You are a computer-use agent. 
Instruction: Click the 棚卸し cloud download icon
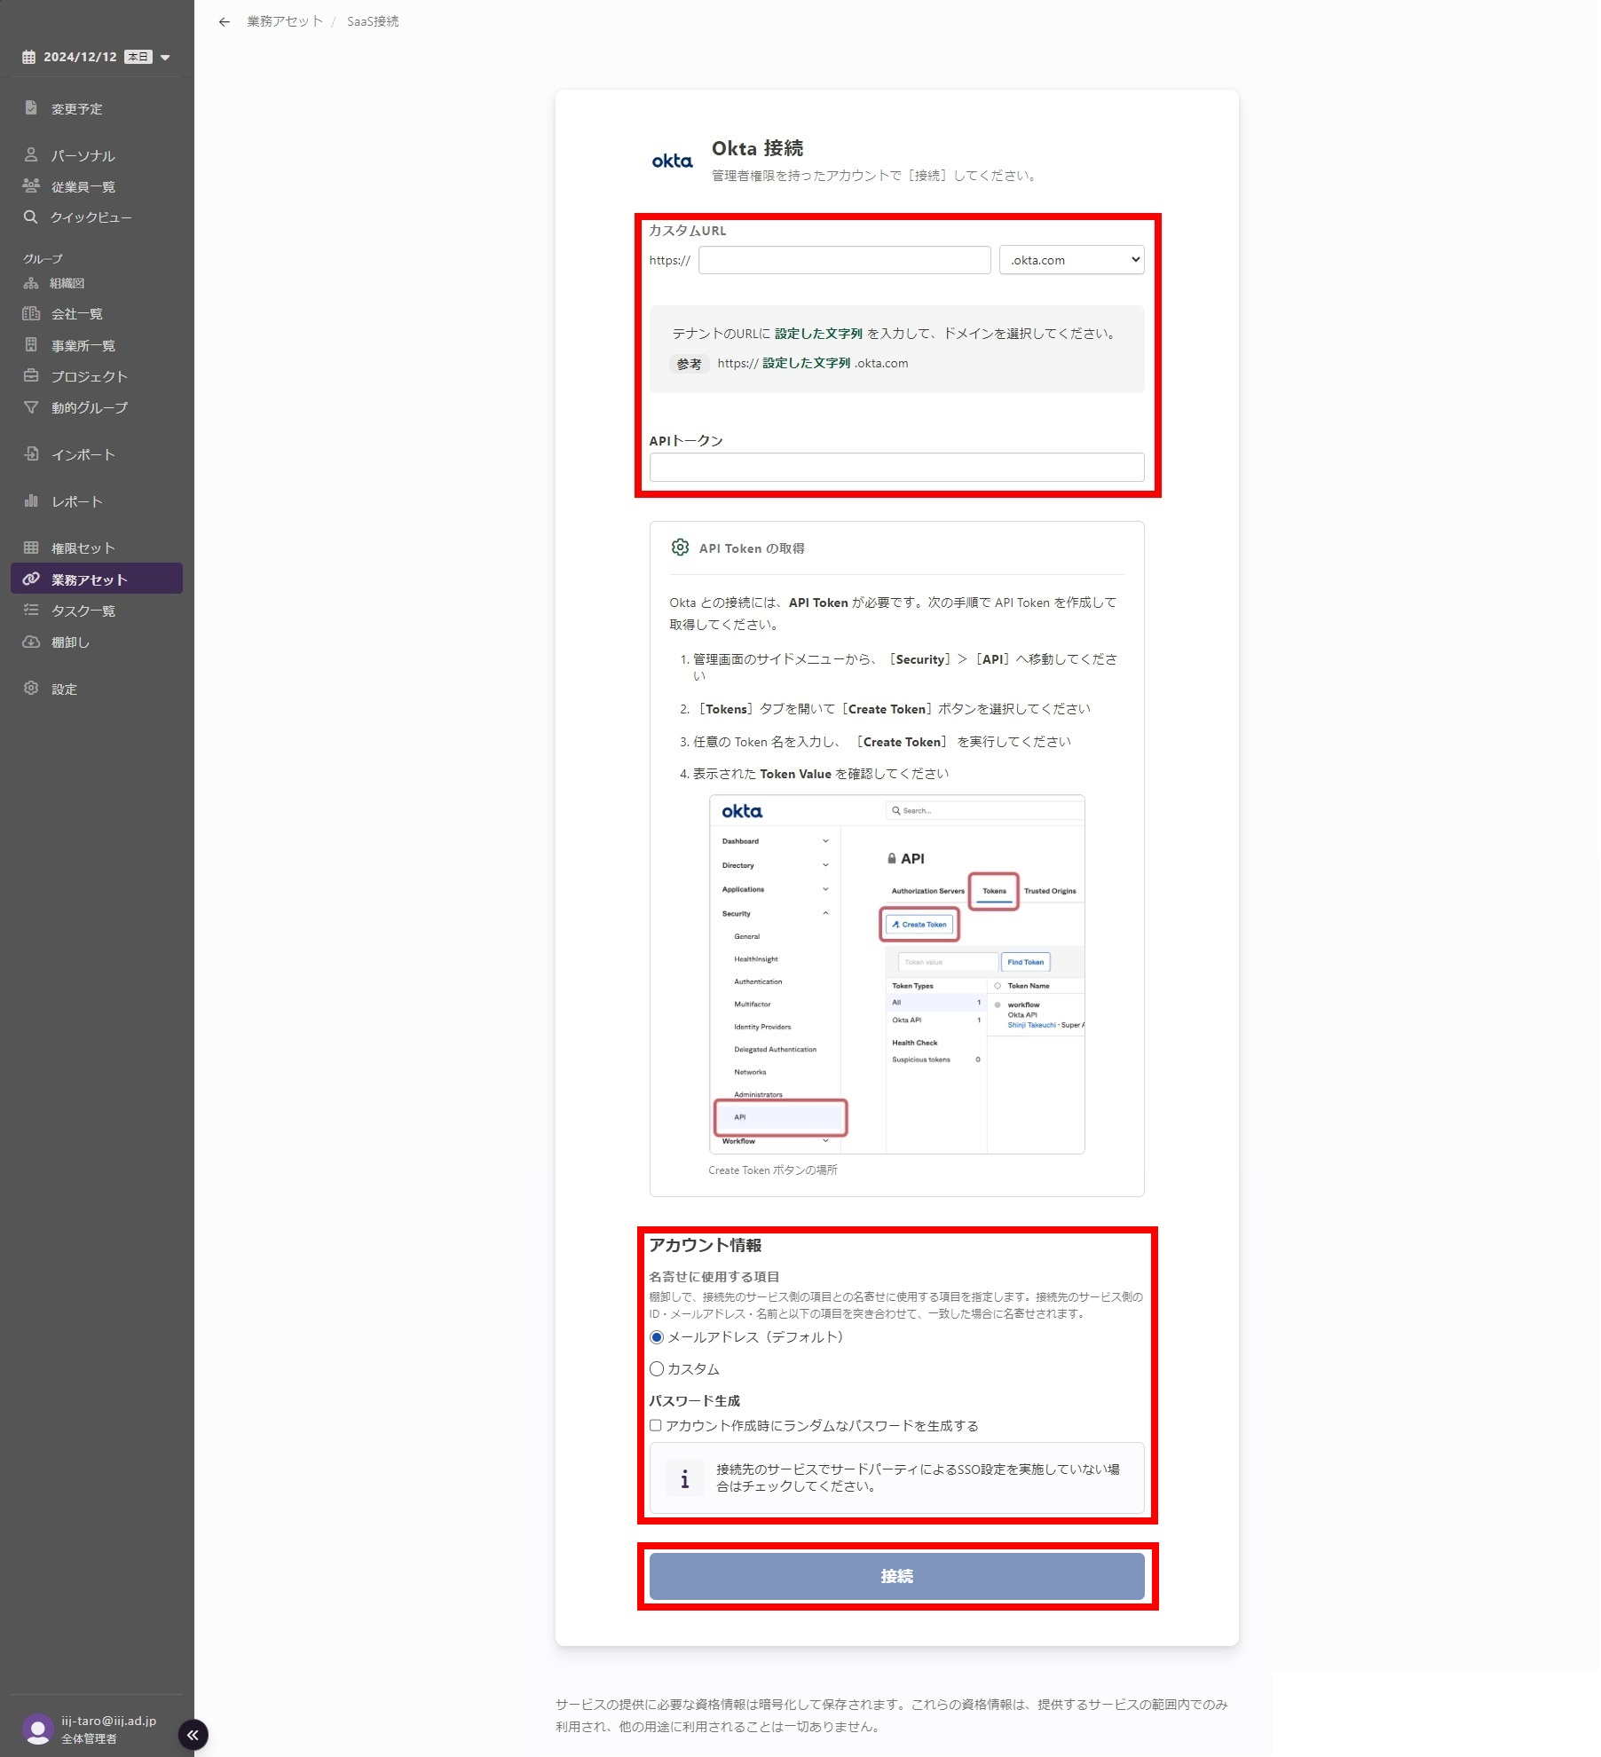(30, 642)
